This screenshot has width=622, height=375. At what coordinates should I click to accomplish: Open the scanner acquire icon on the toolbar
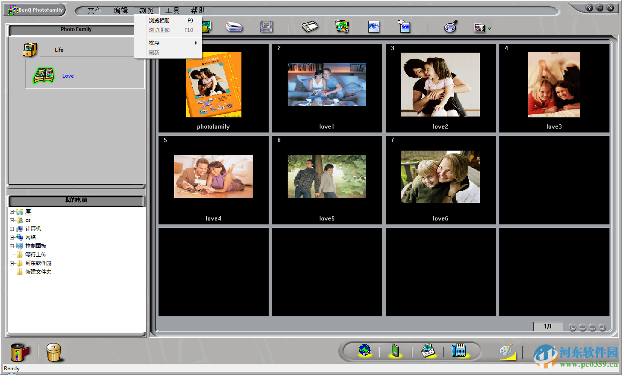234,26
